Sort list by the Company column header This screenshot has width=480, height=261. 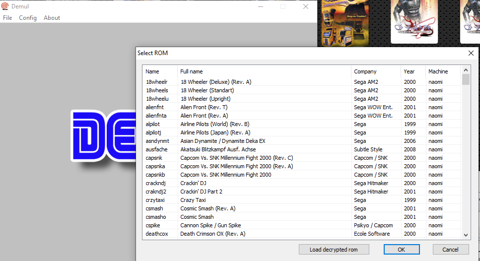[x=376, y=71]
